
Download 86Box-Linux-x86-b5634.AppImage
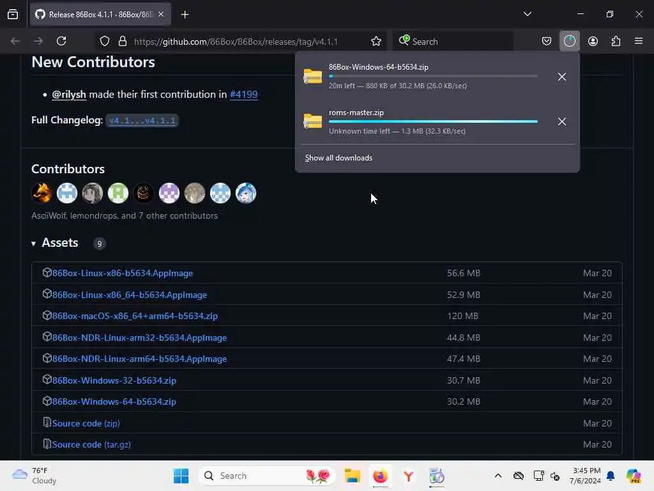[122, 273]
